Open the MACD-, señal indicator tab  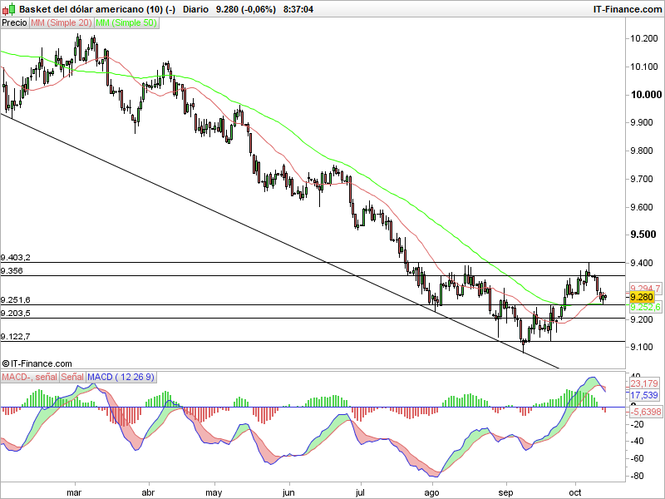coord(30,377)
